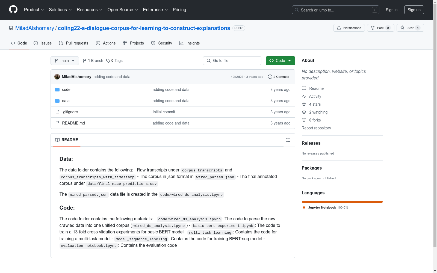Image resolution: width=437 pixels, height=273 pixels.
Task: Open the commit message in the README.md row
Action: (171, 123)
